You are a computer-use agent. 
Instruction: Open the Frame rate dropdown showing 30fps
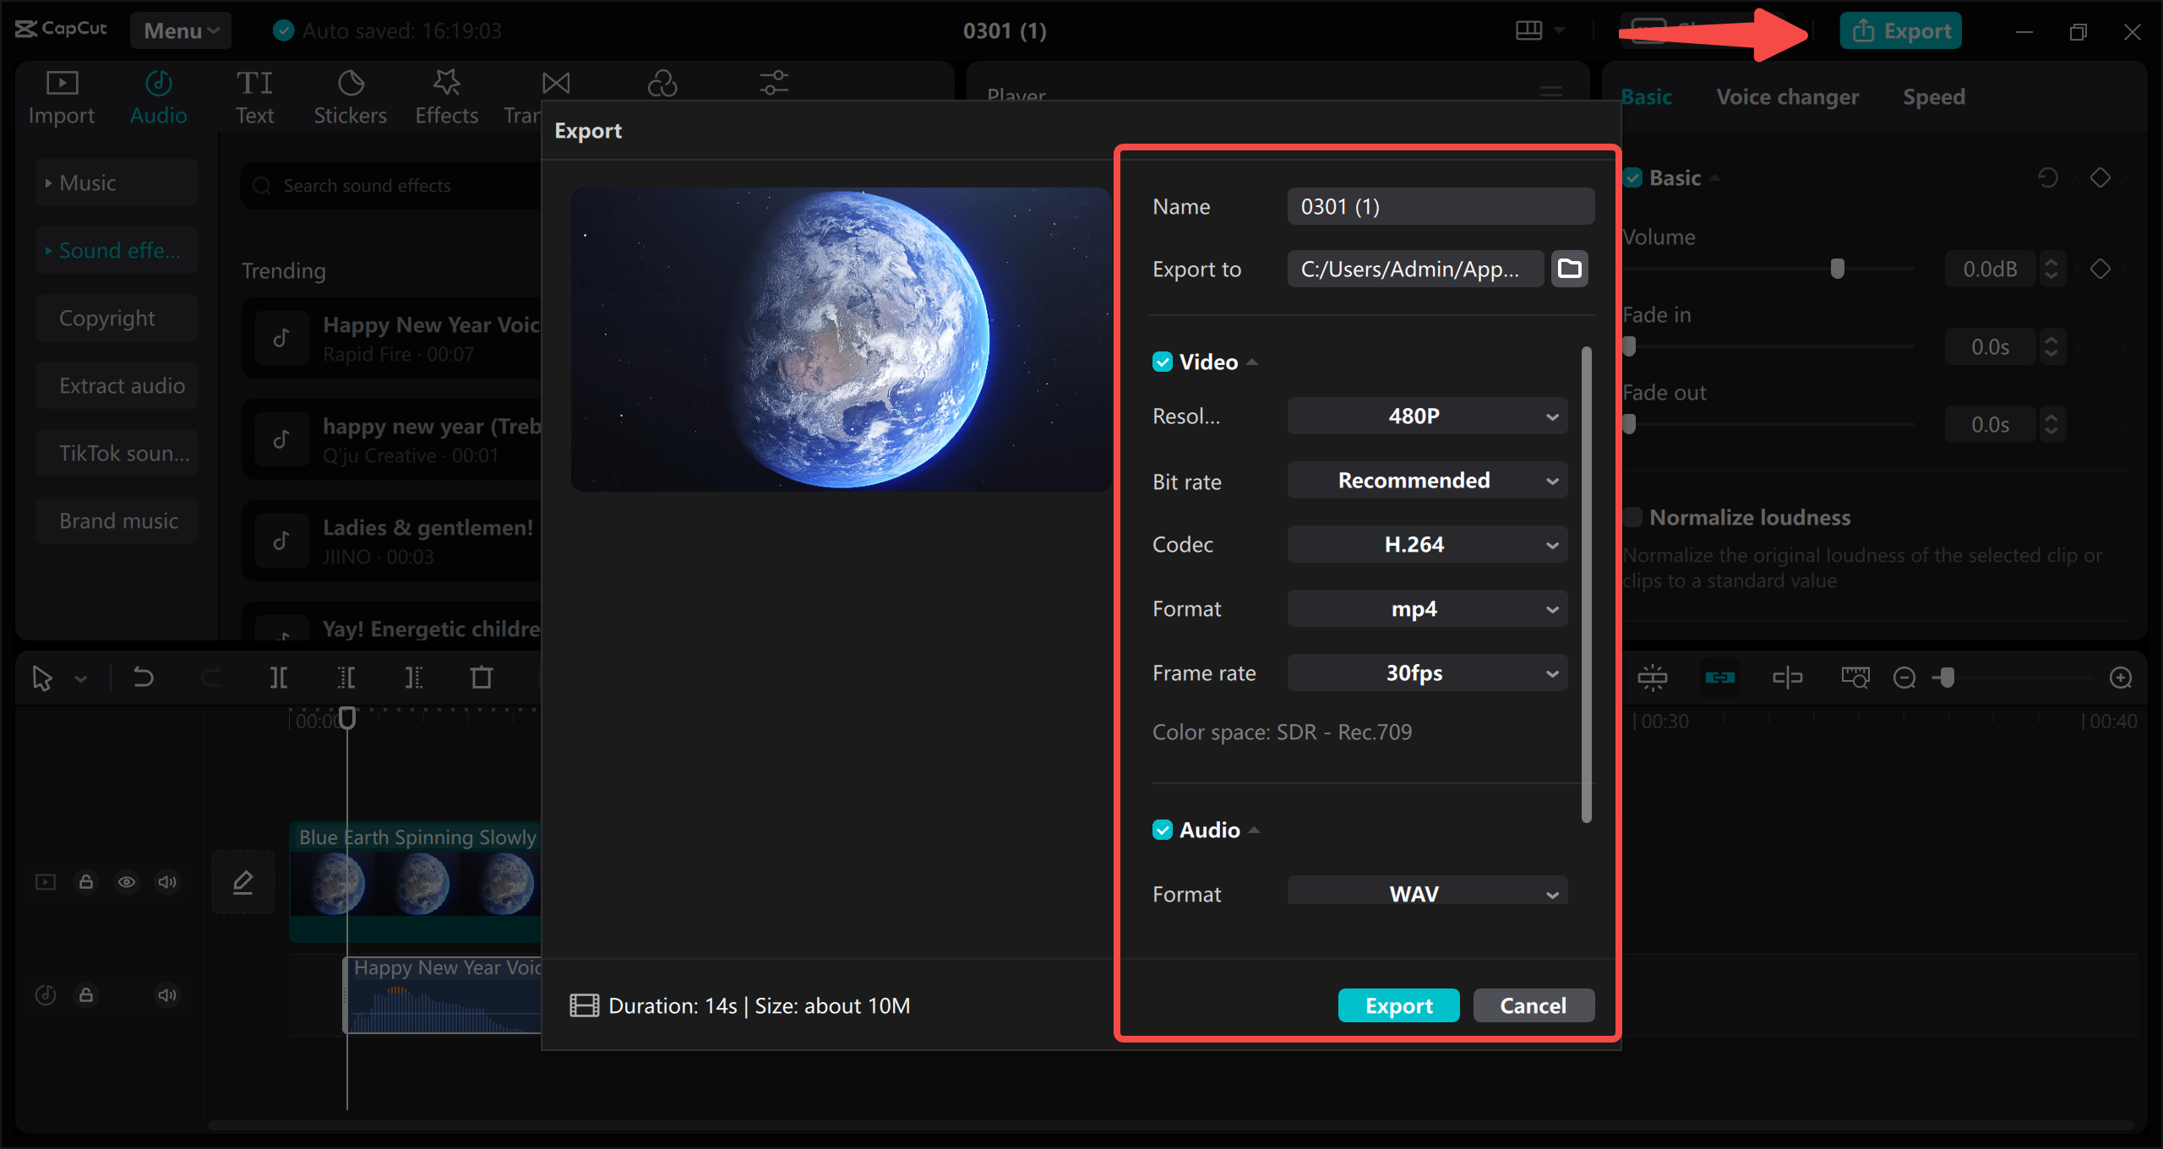(x=1426, y=673)
